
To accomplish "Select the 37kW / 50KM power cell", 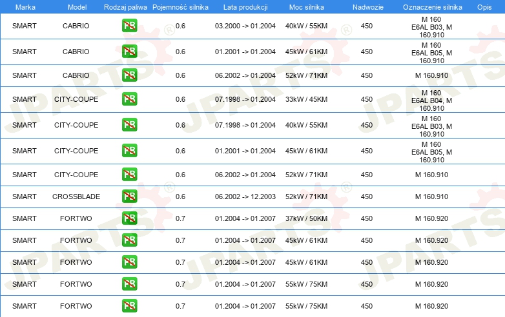I will 306,218.
